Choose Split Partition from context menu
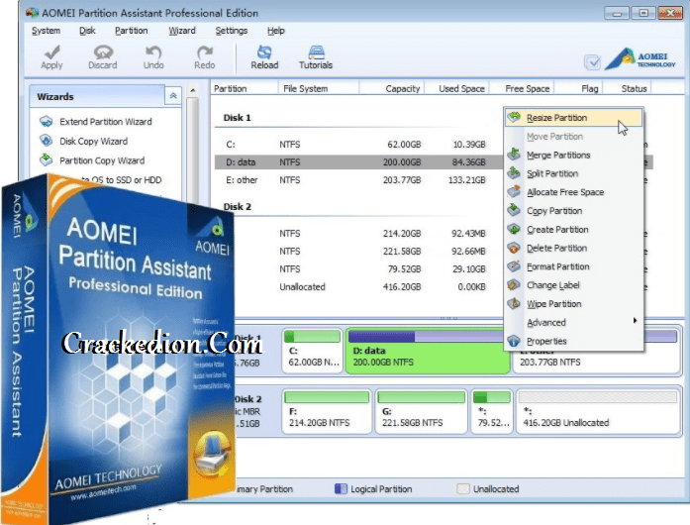The height and width of the screenshot is (525, 690). click(573, 173)
